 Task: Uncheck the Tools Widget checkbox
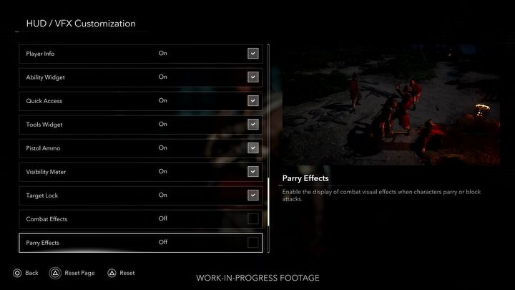coord(253,125)
